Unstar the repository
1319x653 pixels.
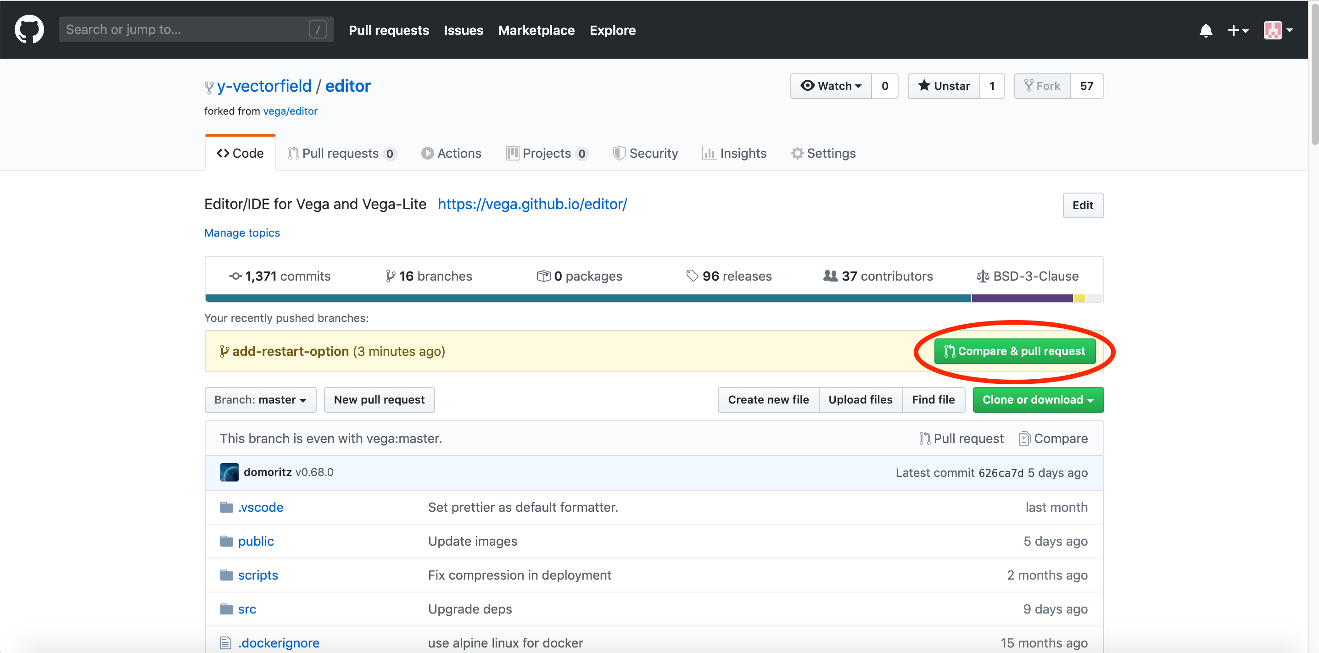point(944,86)
